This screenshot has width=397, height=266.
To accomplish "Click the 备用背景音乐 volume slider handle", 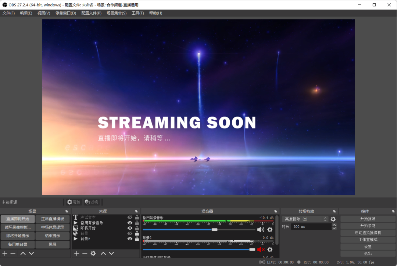I will tap(214, 230).
